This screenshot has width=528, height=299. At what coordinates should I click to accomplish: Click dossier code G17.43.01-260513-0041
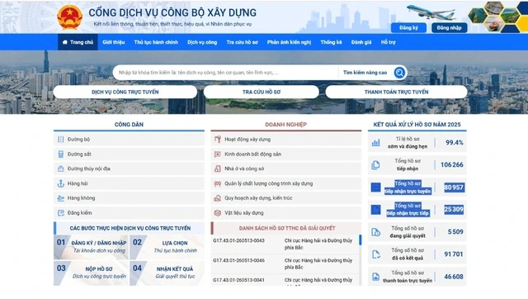click(238, 280)
